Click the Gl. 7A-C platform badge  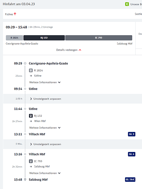point(130,180)
